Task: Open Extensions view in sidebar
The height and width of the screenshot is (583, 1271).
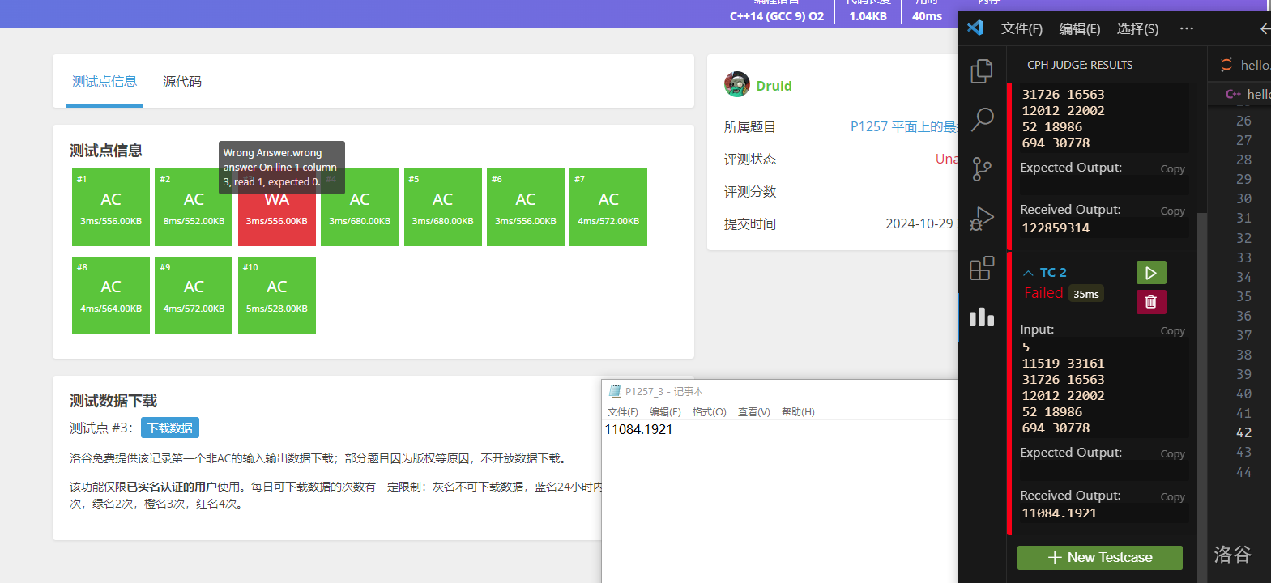Action: point(981,268)
